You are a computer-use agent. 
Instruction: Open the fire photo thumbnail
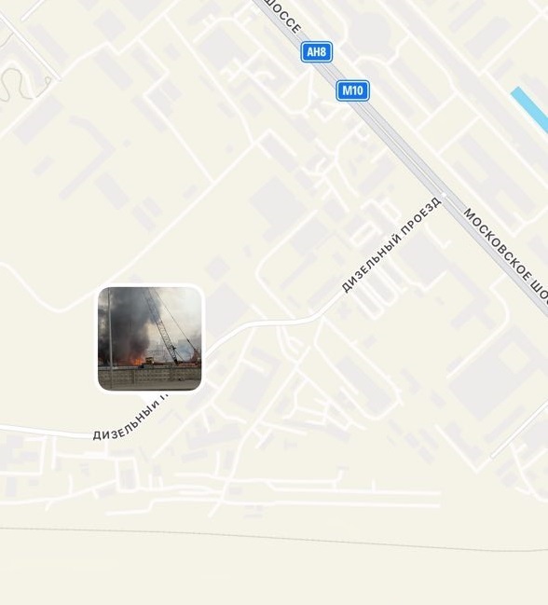click(x=150, y=338)
